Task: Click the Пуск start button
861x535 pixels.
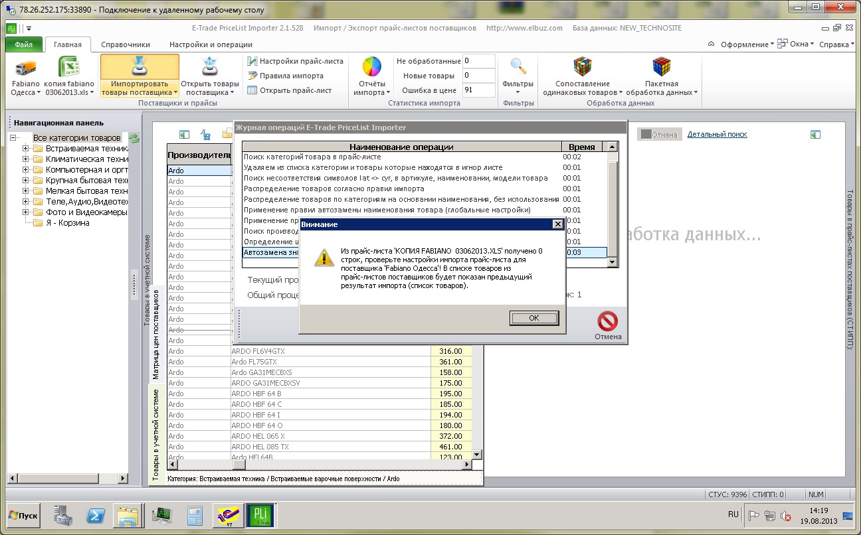Action: pos(23,515)
